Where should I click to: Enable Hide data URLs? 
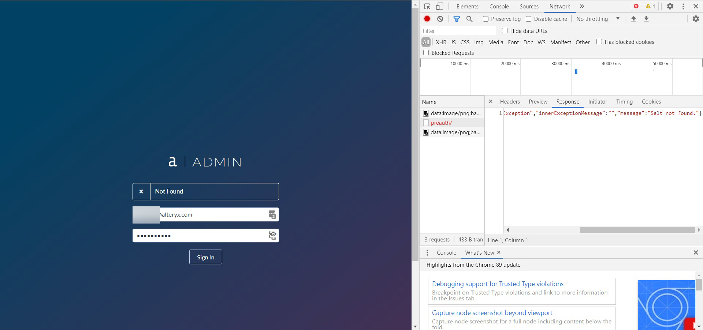click(x=505, y=31)
